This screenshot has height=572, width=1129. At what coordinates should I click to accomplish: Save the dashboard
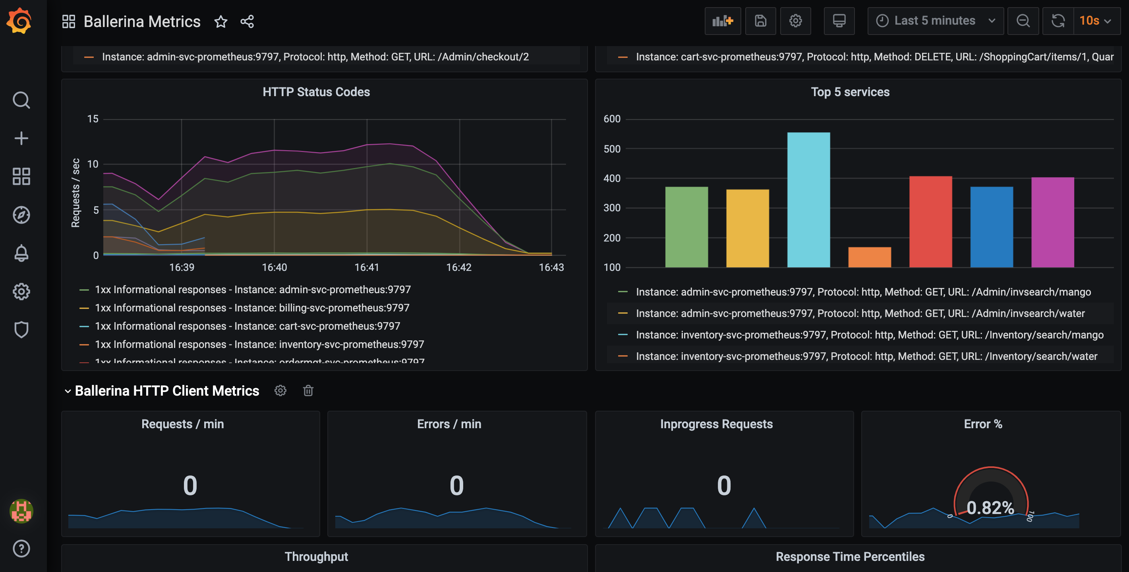[760, 21]
